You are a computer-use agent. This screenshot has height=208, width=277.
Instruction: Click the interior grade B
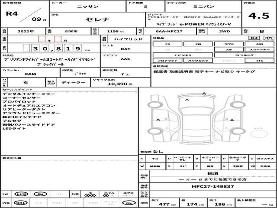point(262,32)
